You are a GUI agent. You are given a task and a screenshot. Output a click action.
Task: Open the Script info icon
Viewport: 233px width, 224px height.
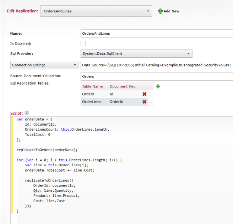click(x=27, y=113)
